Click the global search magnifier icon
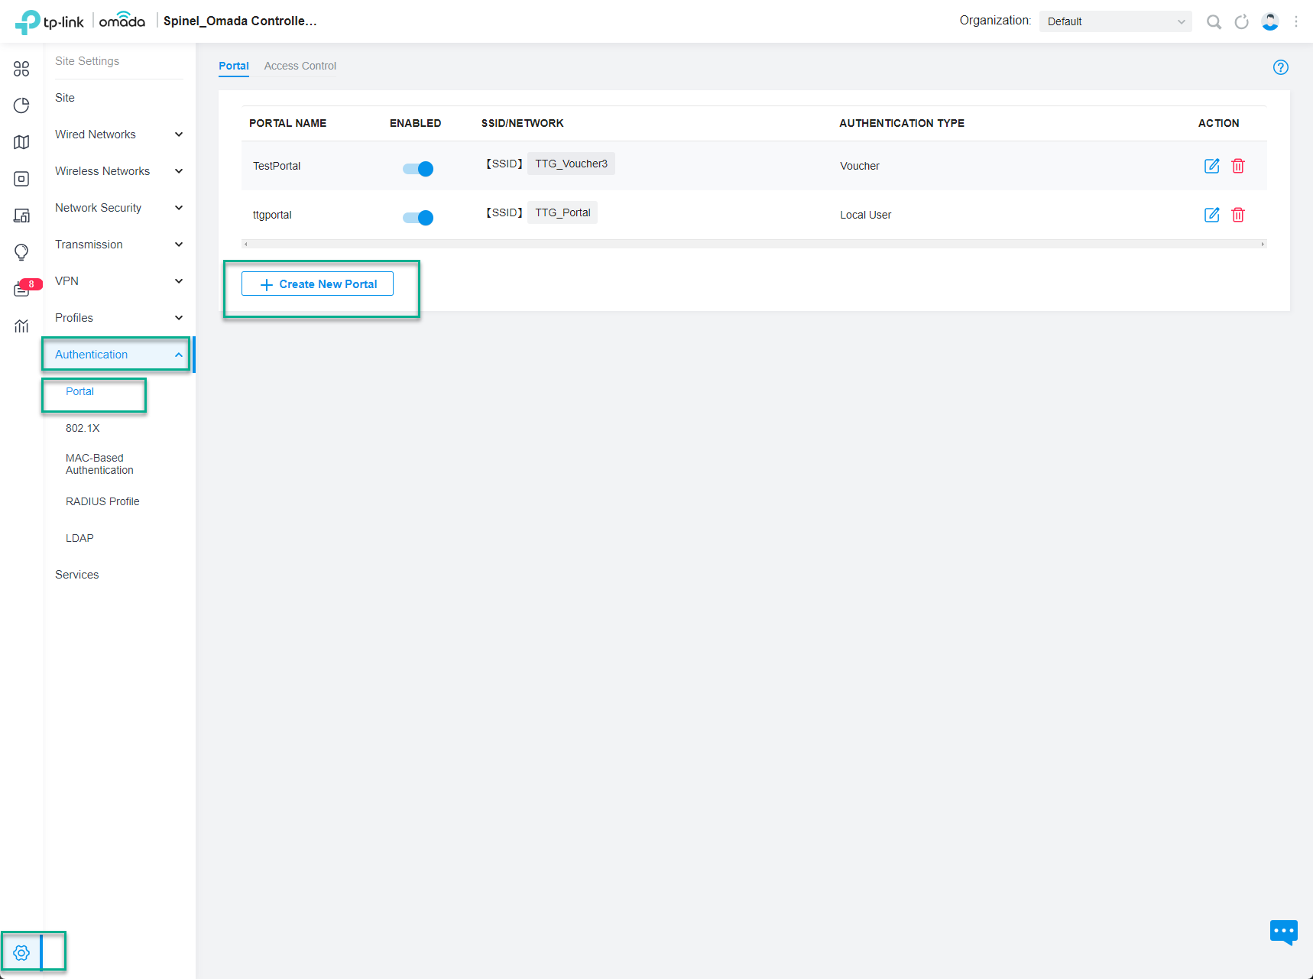The image size is (1313, 979). coord(1214,21)
